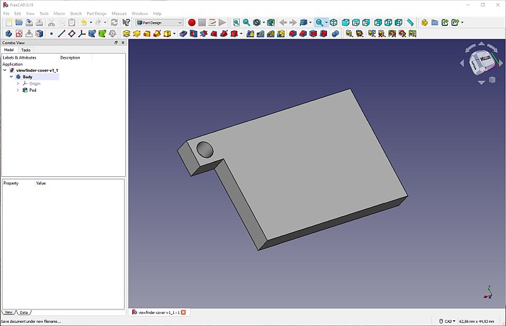Expand the Pad tree node

(x=18, y=90)
